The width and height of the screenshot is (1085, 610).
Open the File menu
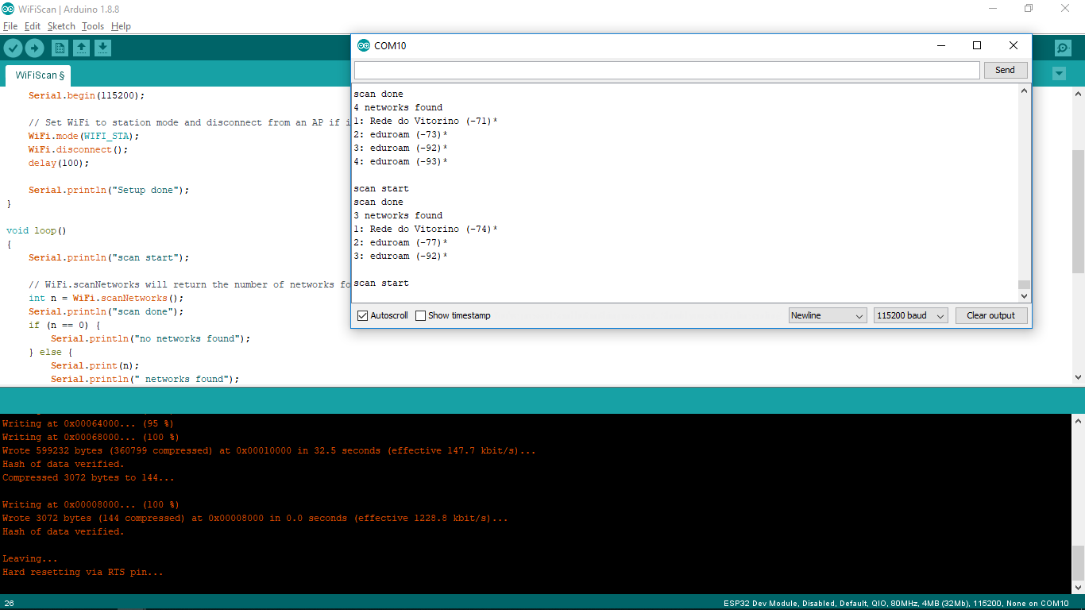10,26
